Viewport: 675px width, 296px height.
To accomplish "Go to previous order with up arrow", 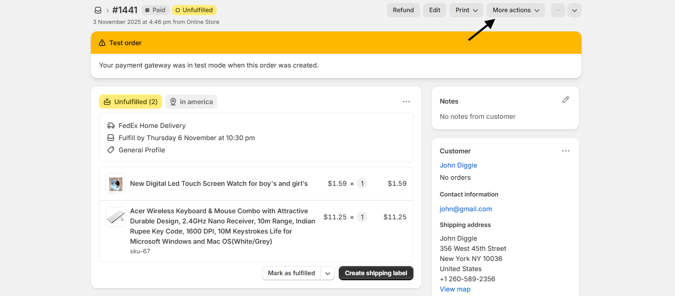I will (x=558, y=10).
